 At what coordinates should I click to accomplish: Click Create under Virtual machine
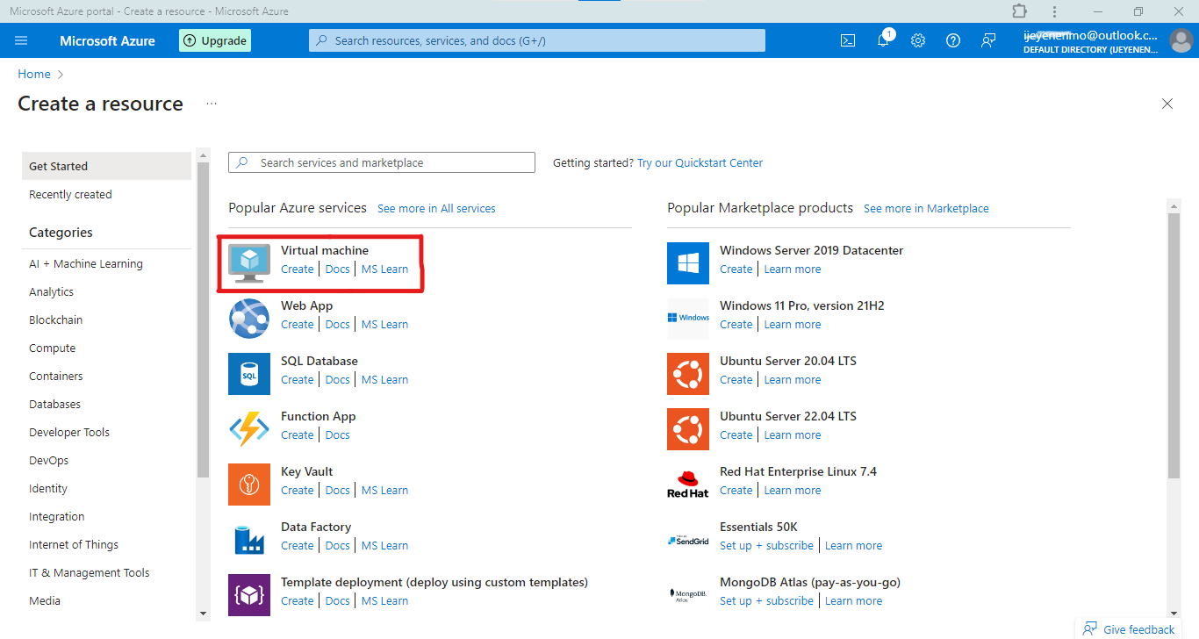(x=298, y=269)
